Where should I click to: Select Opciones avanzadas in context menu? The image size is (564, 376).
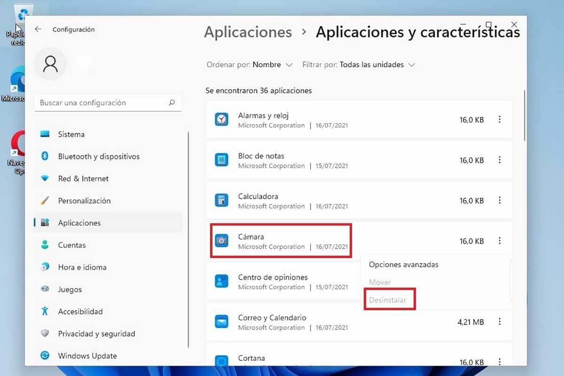[x=404, y=265]
